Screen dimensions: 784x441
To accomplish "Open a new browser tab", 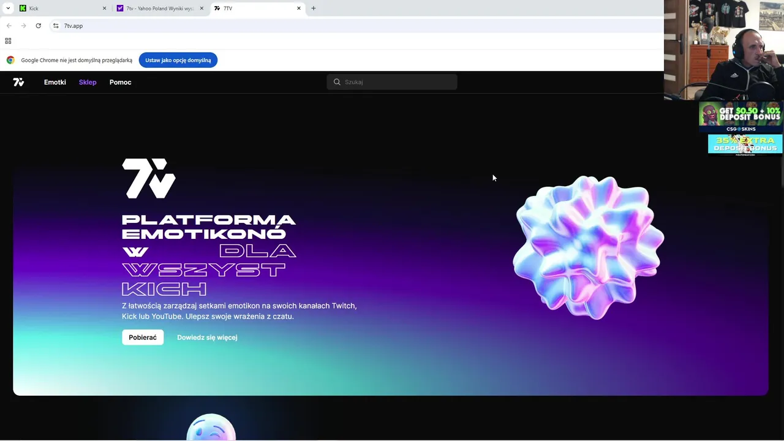I will [x=314, y=9].
